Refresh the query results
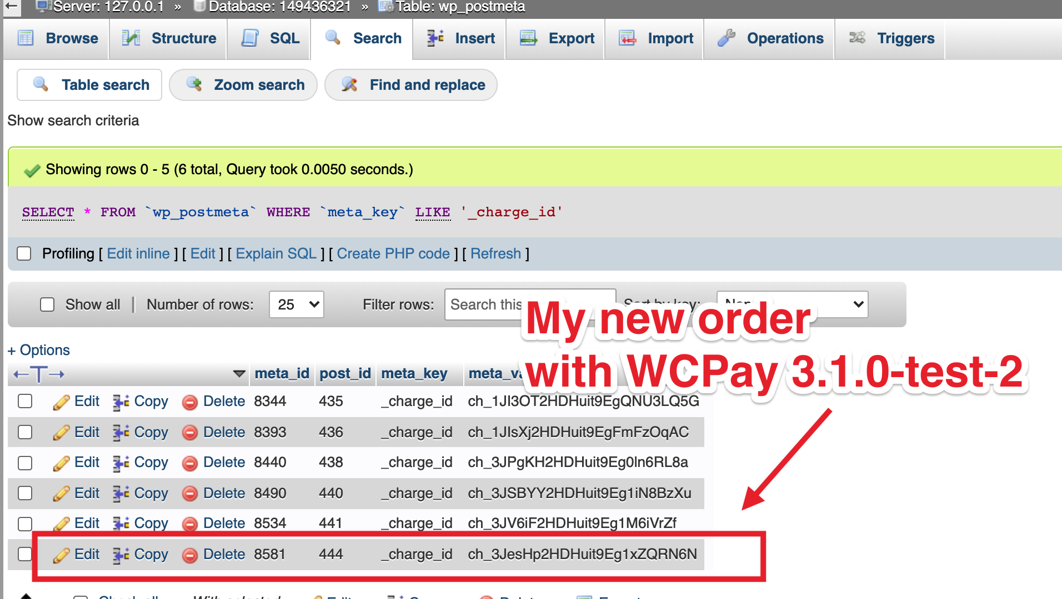 point(495,253)
